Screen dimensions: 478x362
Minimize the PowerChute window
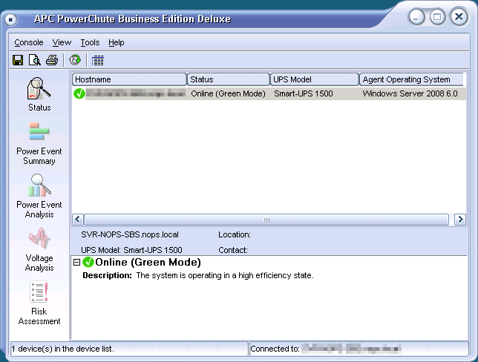coord(416,17)
